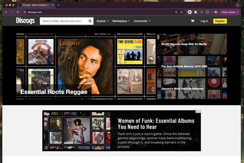Click the RSS feed extension icon
Image resolution: width=244 pixels, height=163 pixels.
point(196,12)
